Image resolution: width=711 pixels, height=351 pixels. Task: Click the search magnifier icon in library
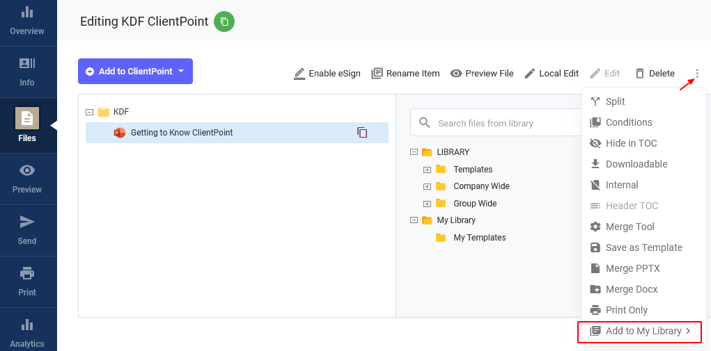point(424,123)
